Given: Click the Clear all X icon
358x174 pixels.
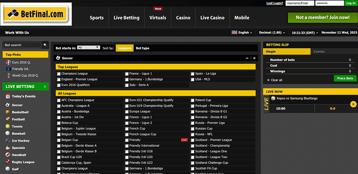Looking at the screenshot, I should click(268, 80).
